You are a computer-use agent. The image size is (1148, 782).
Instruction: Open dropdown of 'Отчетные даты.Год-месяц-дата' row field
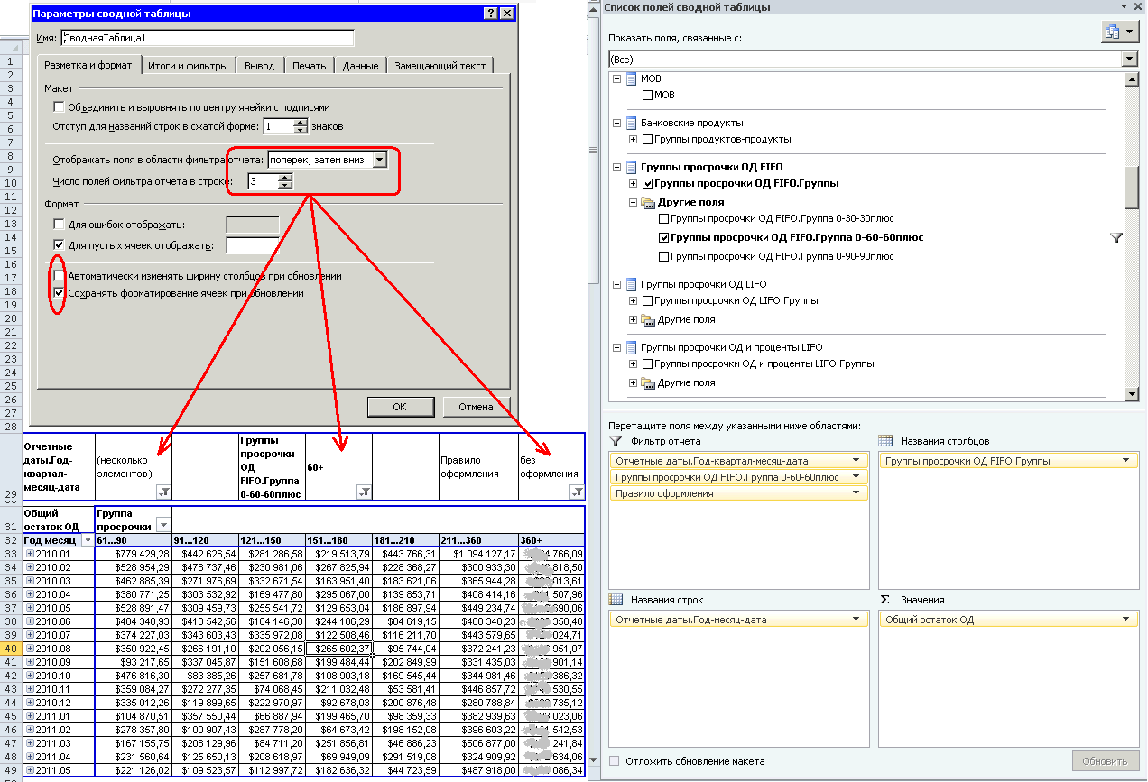856,620
